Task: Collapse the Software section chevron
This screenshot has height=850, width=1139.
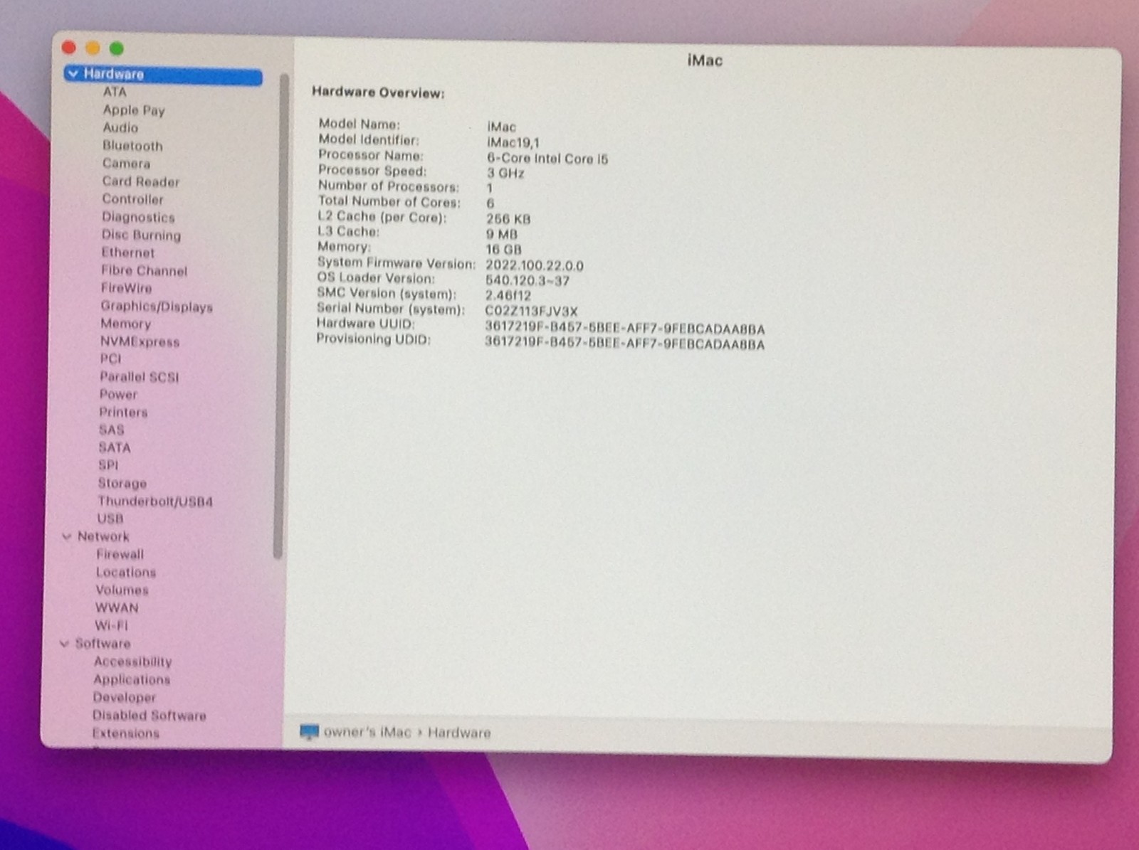Action: [64, 644]
